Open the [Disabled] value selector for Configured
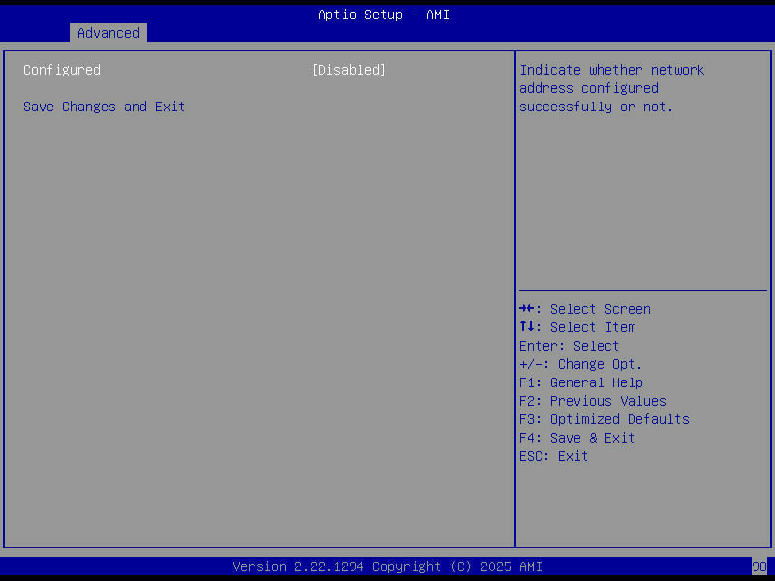This screenshot has width=775, height=581. click(x=348, y=69)
